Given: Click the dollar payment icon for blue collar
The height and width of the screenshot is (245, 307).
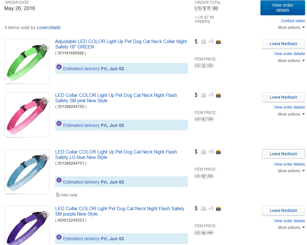Looking at the screenshot, I should (x=196, y=152).
